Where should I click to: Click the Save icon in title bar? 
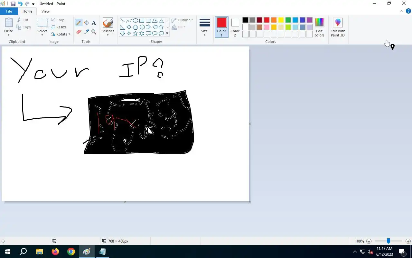(13, 4)
